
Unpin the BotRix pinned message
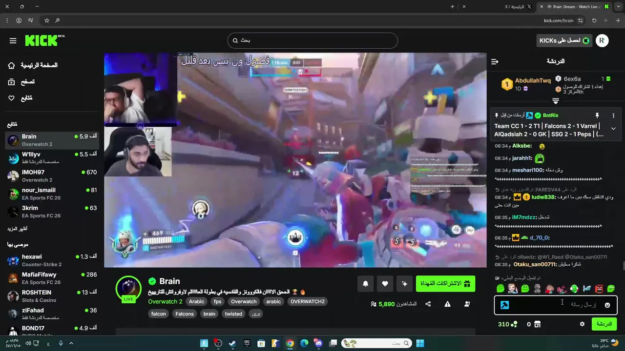[x=597, y=116]
